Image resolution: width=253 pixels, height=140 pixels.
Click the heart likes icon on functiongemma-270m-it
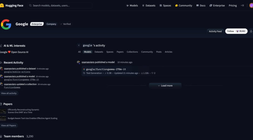[x=152, y=73]
